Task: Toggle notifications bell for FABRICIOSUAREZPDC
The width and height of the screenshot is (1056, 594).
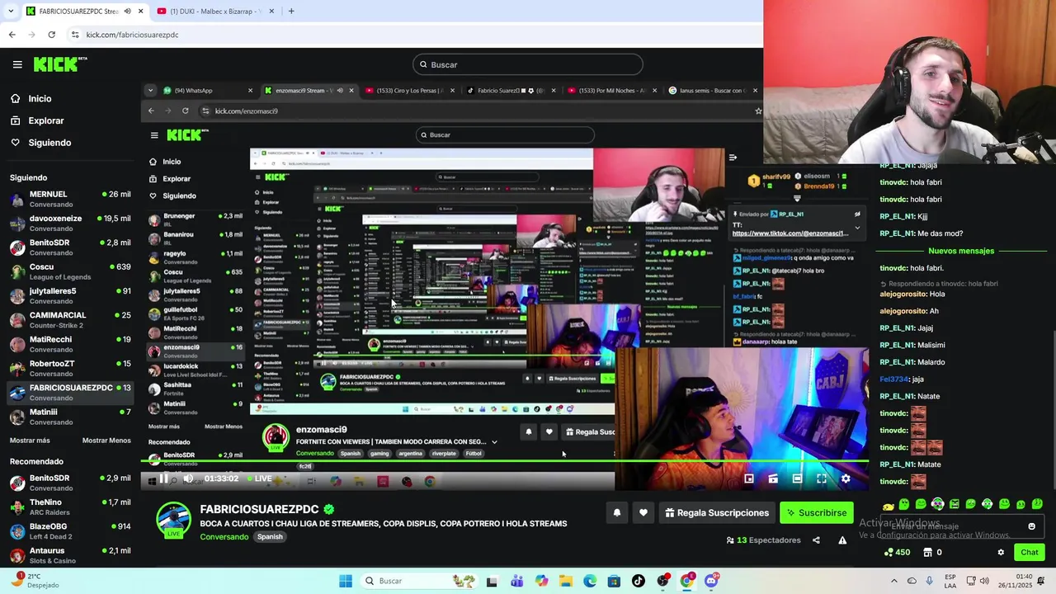Action: 616,513
